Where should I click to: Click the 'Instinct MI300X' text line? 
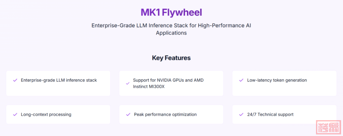pyautogui.click(x=151, y=86)
